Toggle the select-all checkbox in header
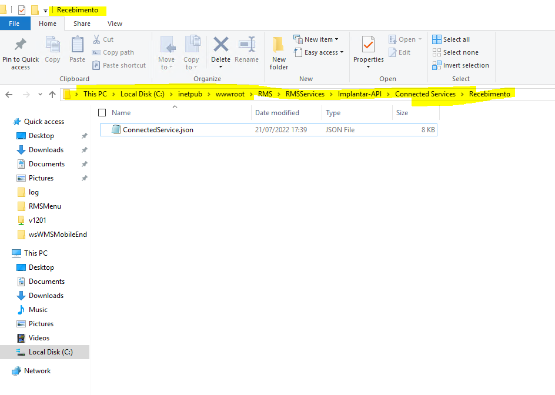The image size is (555, 395). pyautogui.click(x=102, y=112)
